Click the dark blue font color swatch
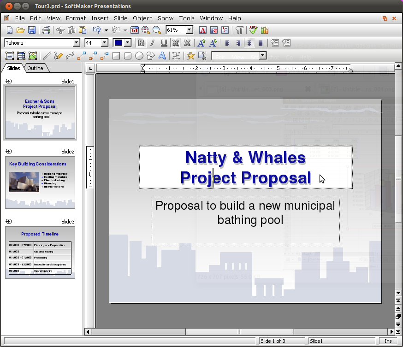Screen dimensions: 403x347 (x=119, y=43)
